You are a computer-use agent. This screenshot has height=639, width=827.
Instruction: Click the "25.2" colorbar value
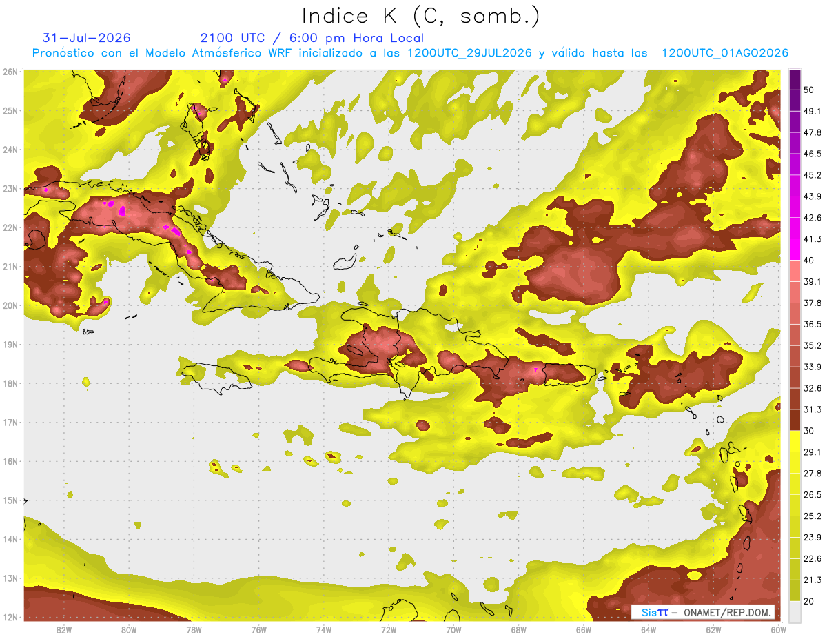[x=813, y=516]
